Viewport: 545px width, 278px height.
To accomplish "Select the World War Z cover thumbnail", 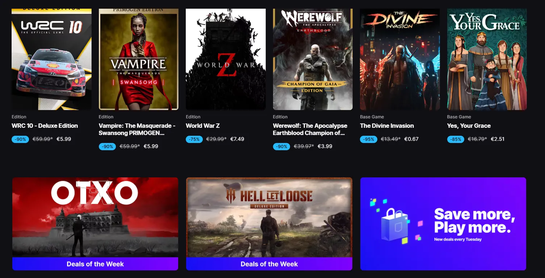I will point(226,59).
